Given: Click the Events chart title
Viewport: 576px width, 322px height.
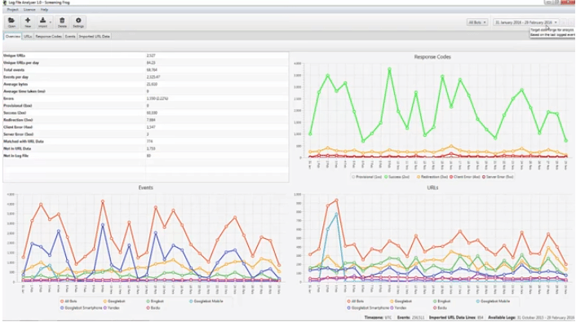Looking at the screenshot, I should tap(145, 187).
